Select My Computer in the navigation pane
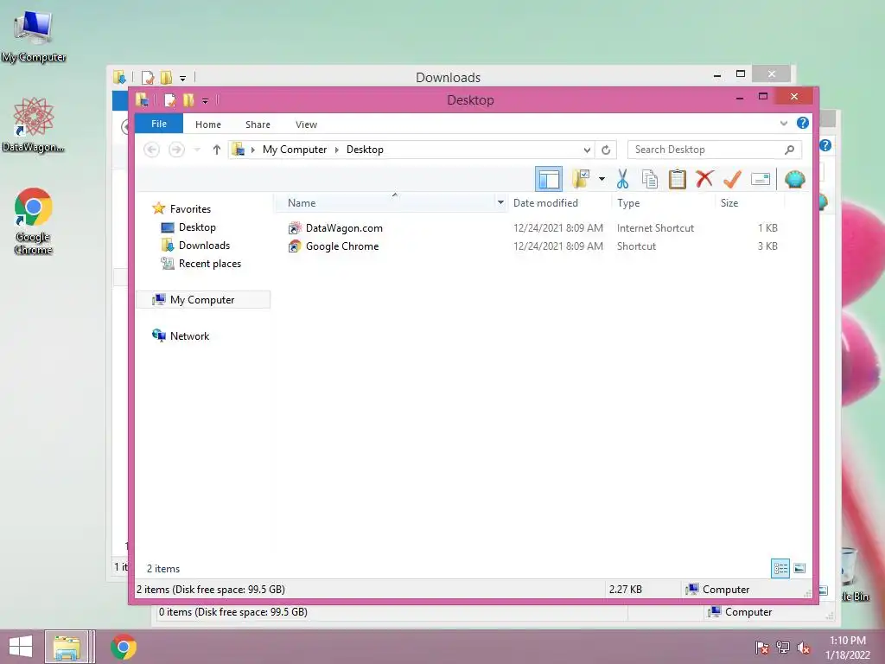The width and height of the screenshot is (885, 664). tap(202, 300)
